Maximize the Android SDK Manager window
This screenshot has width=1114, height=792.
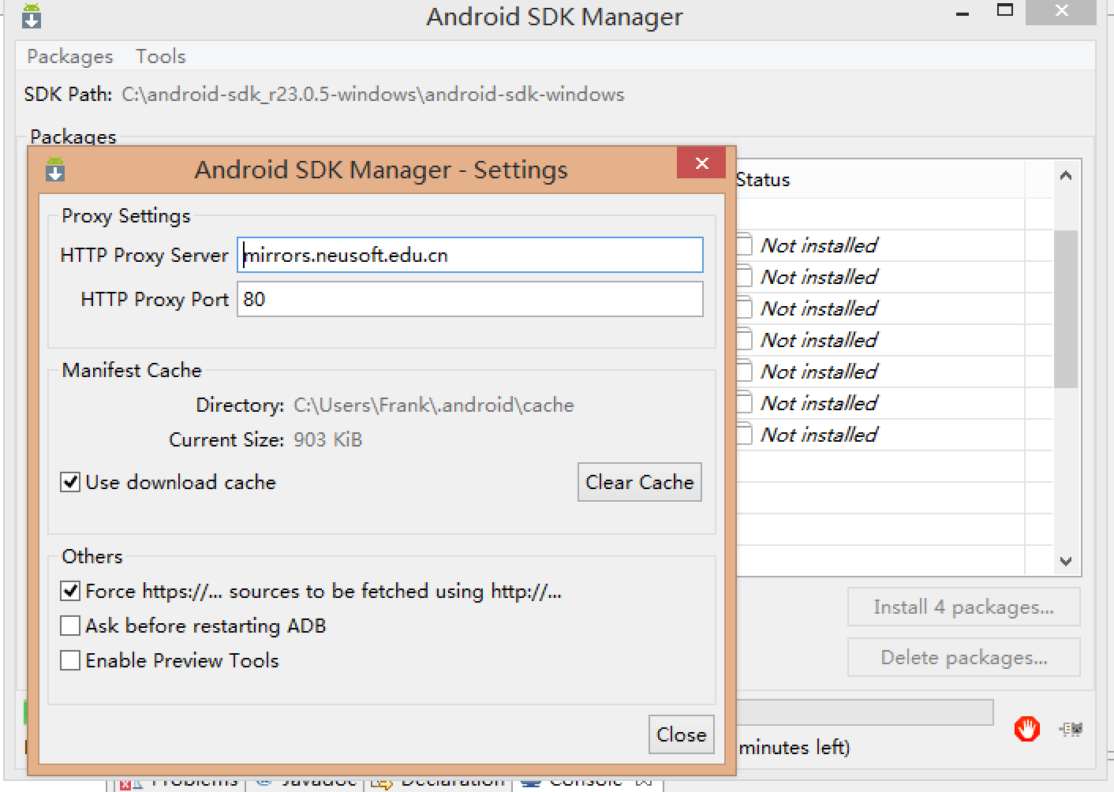1005,10
